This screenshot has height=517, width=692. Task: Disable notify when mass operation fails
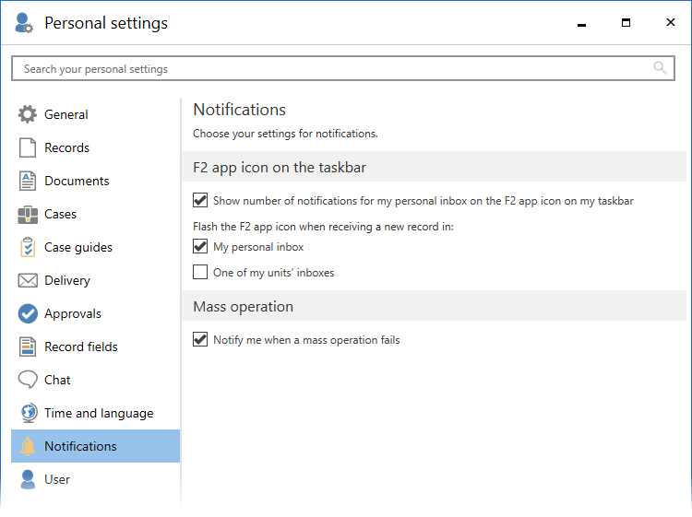pos(200,339)
